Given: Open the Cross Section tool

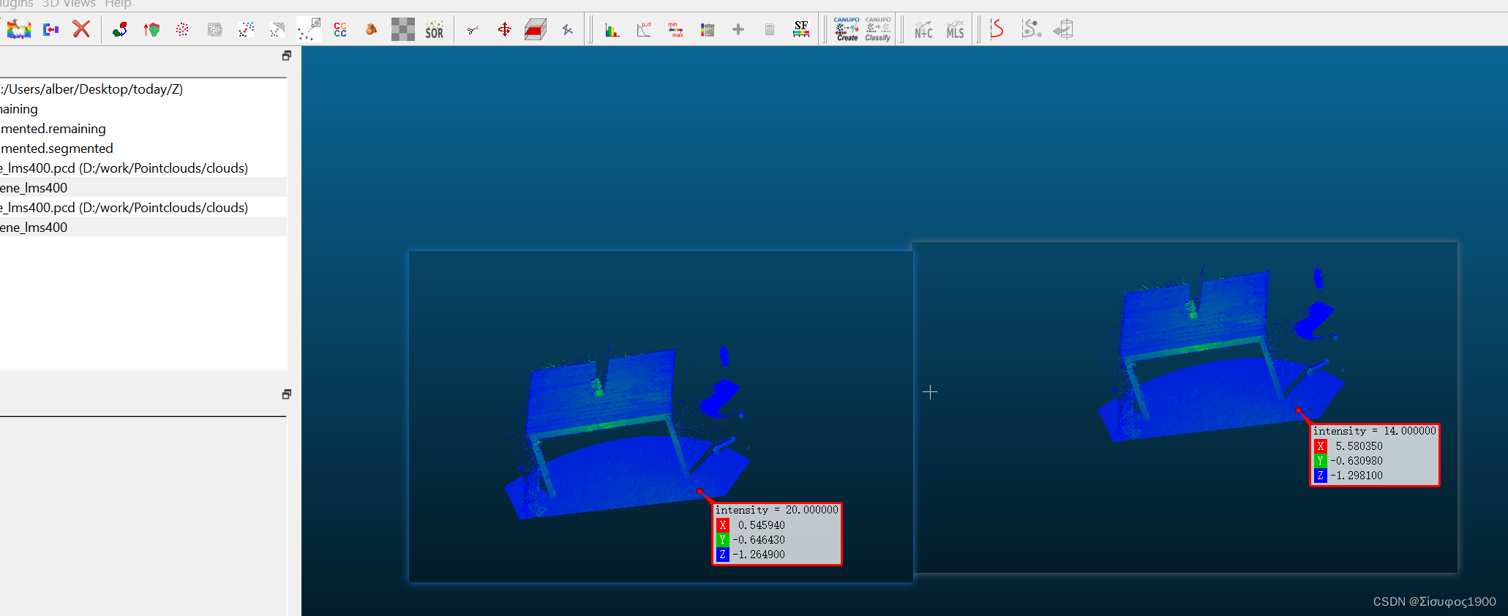Looking at the screenshot, I should point(536,29).
